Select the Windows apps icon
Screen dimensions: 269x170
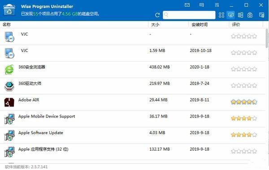pos(240,15)
